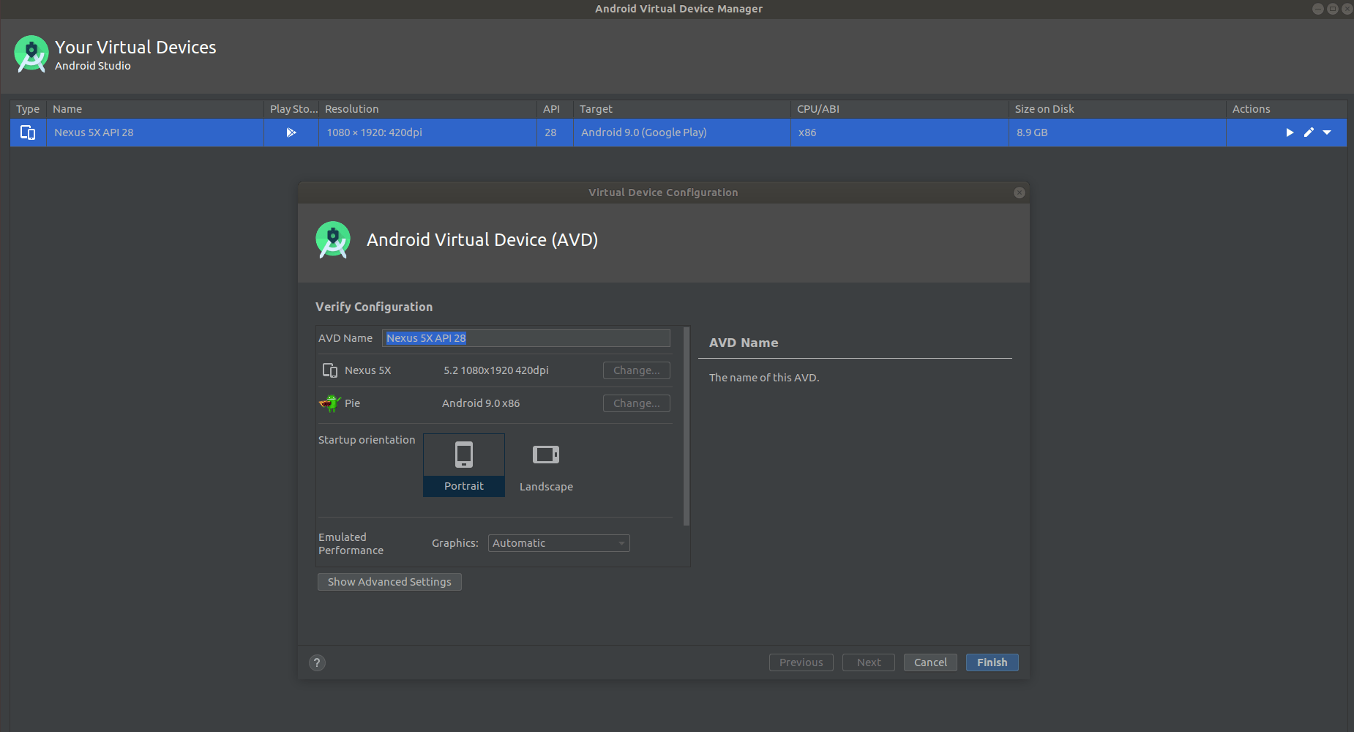Sort devices by Resolution column header
This screenshot has width=1354, height=732.
(x=427, y=109)
